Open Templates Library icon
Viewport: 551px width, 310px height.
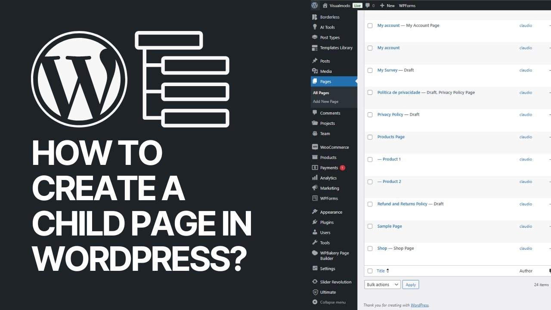(x=315, y=48)
